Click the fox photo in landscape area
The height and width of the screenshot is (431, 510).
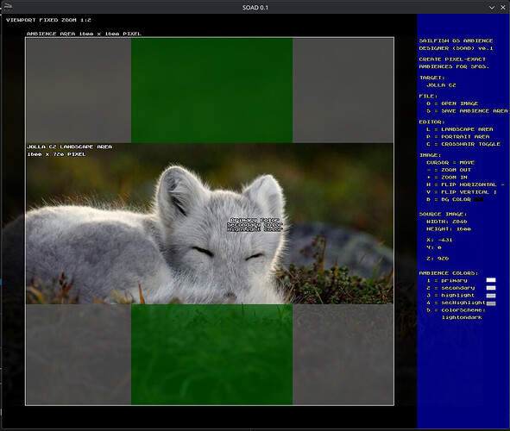point(210,224)
